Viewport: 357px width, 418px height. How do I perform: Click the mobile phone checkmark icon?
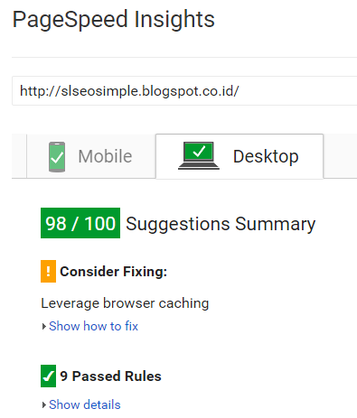pyautogui.click(x=57, y=157)
